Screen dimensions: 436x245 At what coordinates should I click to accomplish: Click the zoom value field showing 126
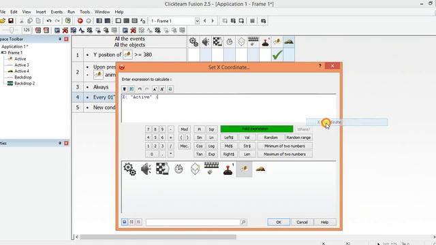point(27,30)
